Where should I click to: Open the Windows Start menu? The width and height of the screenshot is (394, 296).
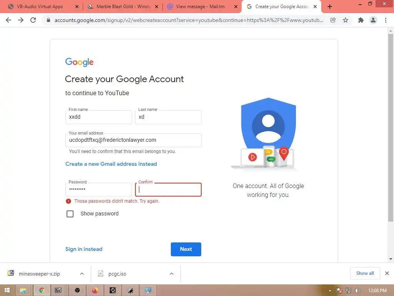point(7,290)
